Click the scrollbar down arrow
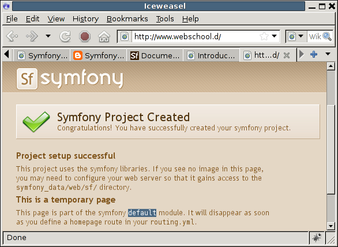Viewport: 338px width, 247px height. click(x=331, y=226)
